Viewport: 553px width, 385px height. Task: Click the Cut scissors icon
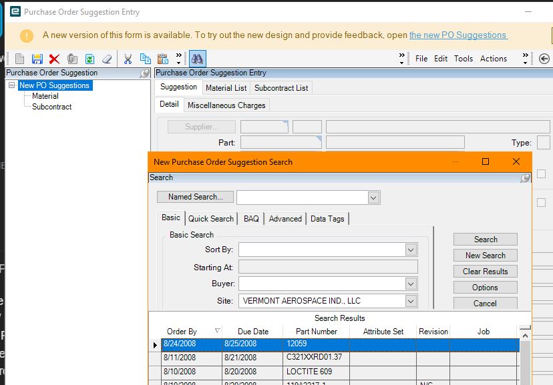pos(128,59)
